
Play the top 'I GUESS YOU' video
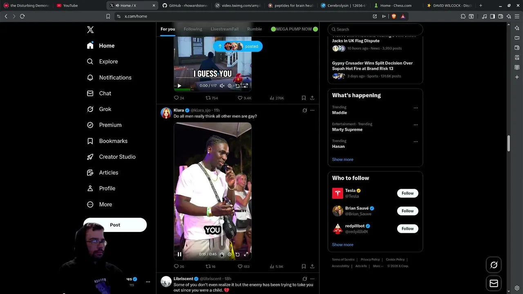179,86
